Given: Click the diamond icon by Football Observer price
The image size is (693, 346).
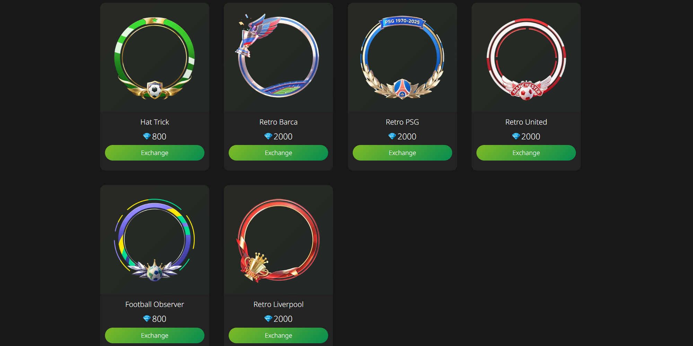Looking at the screenshot, I should click(147, 319).
